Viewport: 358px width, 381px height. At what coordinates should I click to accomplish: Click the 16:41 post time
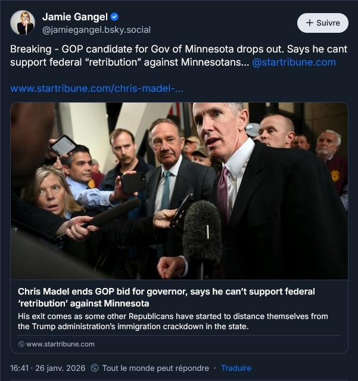coord(20,368)
